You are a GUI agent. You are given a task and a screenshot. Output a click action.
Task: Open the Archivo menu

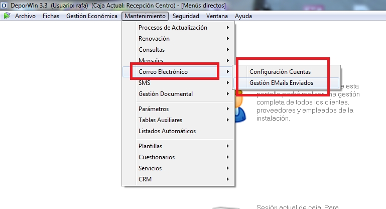tap(25, 16)
